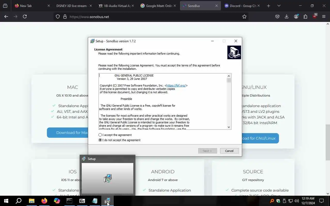Image resolution: width=330 pixels, height=206 pixels.
Task: Open Copilot from the taskbar
Action: (x=57, y=201)
